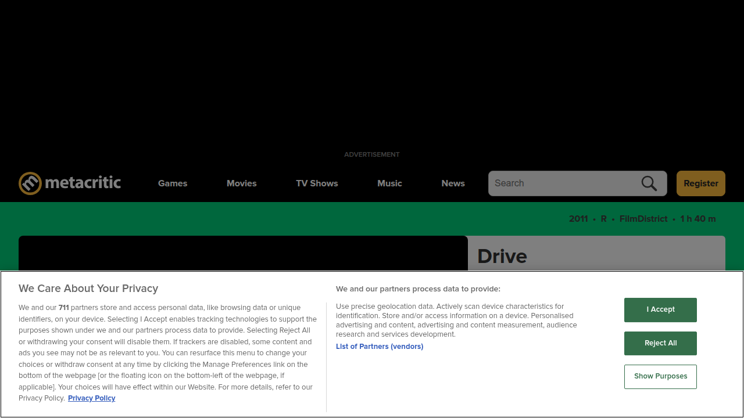
Task: Click the We Care About Your Privacy heading
Action: (x=88, y=289)
